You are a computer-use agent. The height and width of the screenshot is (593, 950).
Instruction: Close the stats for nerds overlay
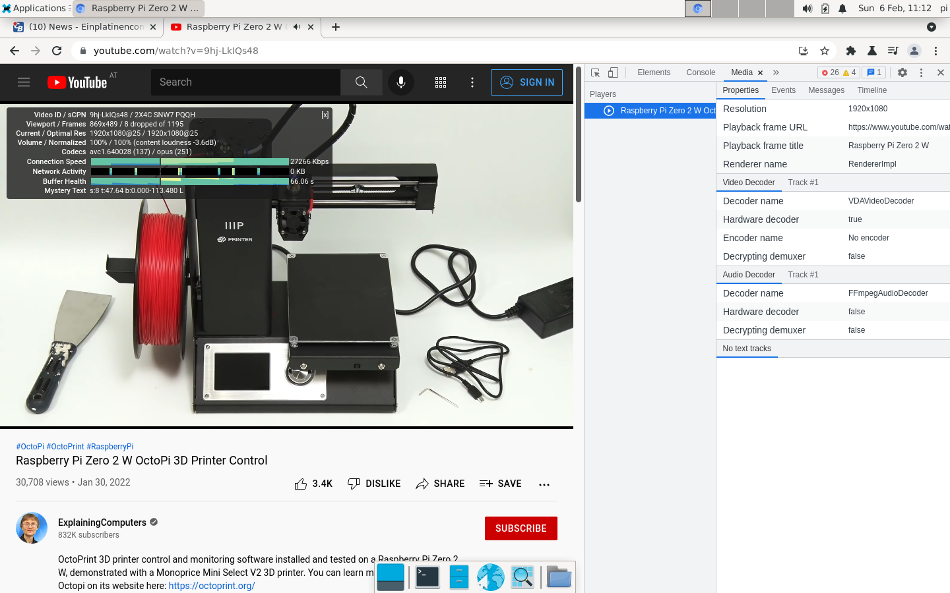click(325, 115)
